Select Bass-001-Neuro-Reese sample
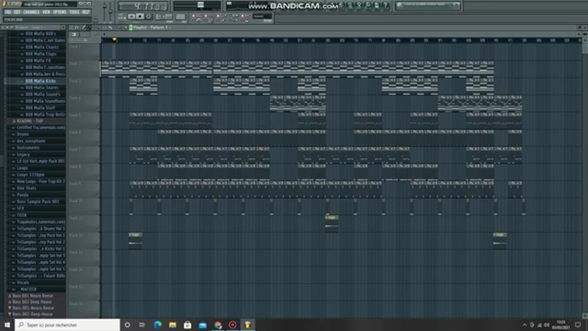Image resolution: width=588 pixels, height=331 pixels. 33,308
